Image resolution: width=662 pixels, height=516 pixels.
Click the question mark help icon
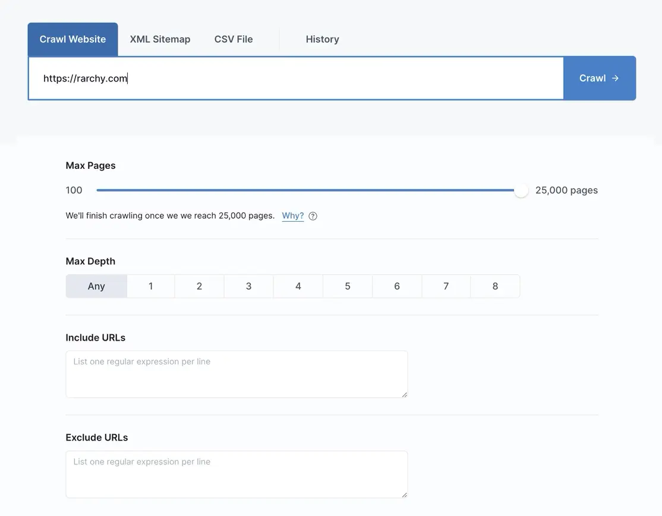(313, 216)
